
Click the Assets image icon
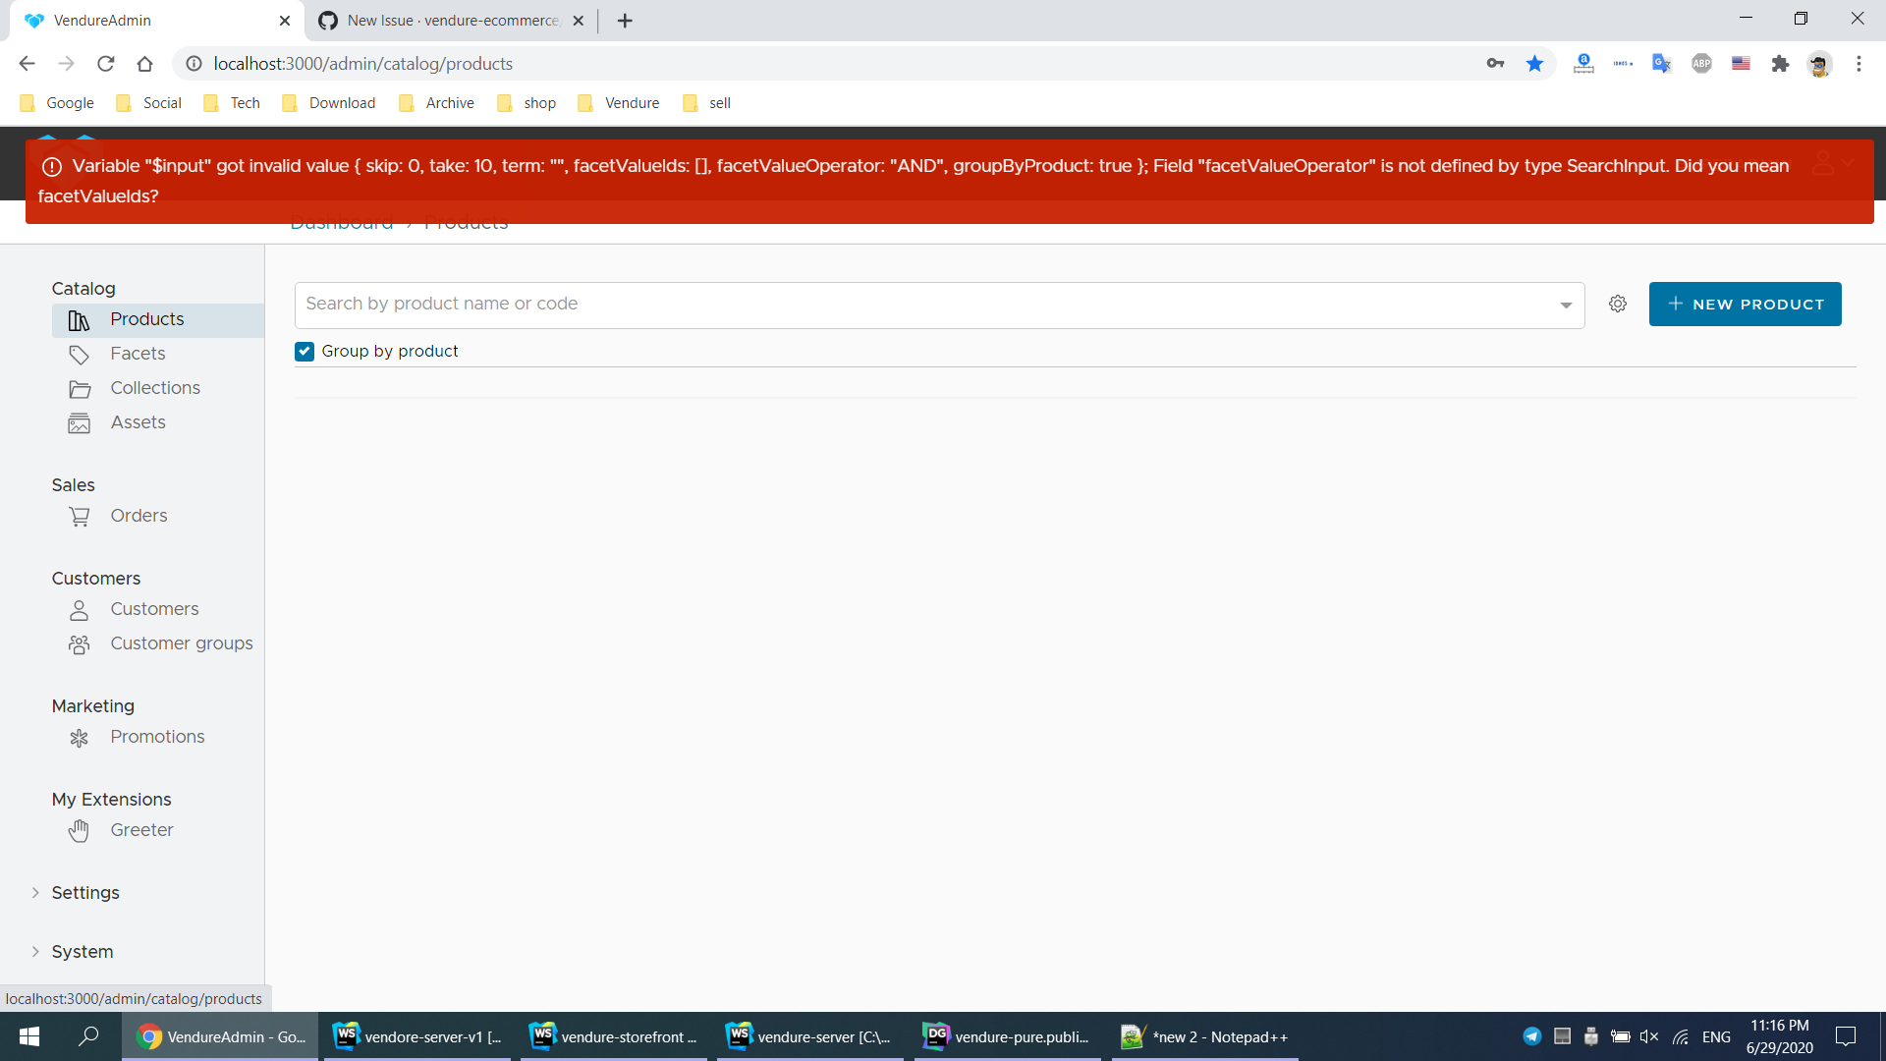(x=79, y=423)
